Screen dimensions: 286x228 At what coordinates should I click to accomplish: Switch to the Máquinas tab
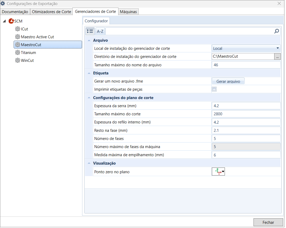[128, 12]
